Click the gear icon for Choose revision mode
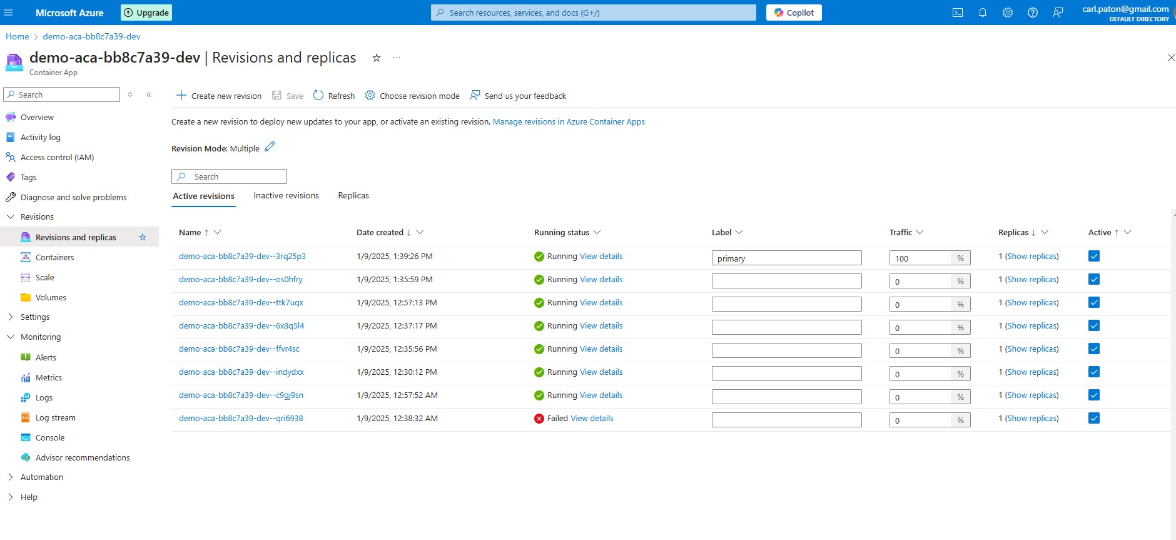This screenshot has width=1176, height=540. coord(370,95)
